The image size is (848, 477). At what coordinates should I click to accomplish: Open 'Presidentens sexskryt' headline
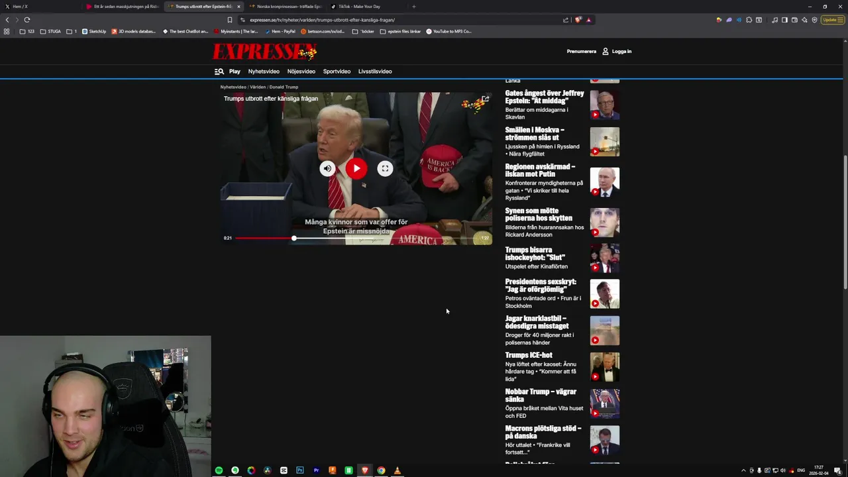coord(541,286)
